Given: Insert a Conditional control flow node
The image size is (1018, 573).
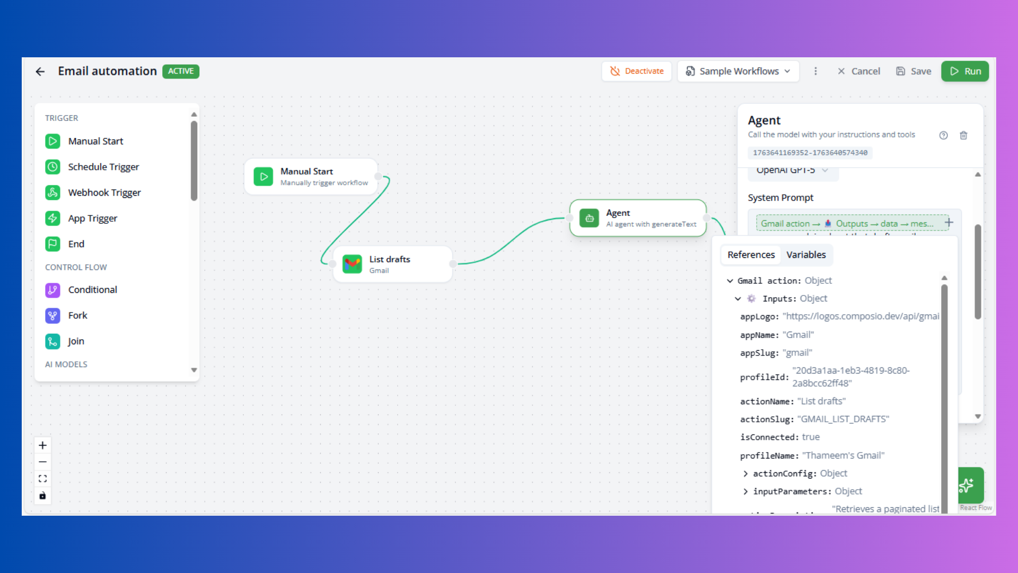Looking at the screenshot, I should coord(93,290).
